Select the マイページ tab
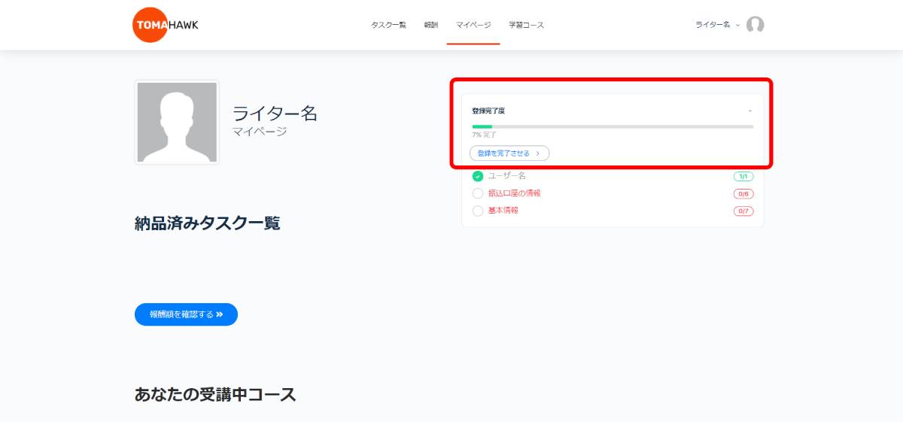 click(x=473, y=25)
